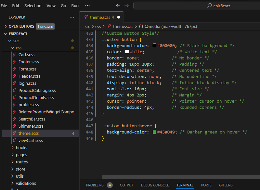Click the Sass icon beside Cart.scss

pos(15,55)
